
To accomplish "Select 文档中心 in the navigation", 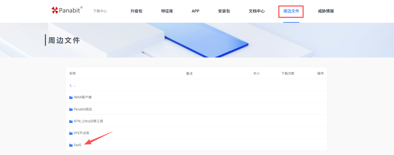I will coord(256,11).
